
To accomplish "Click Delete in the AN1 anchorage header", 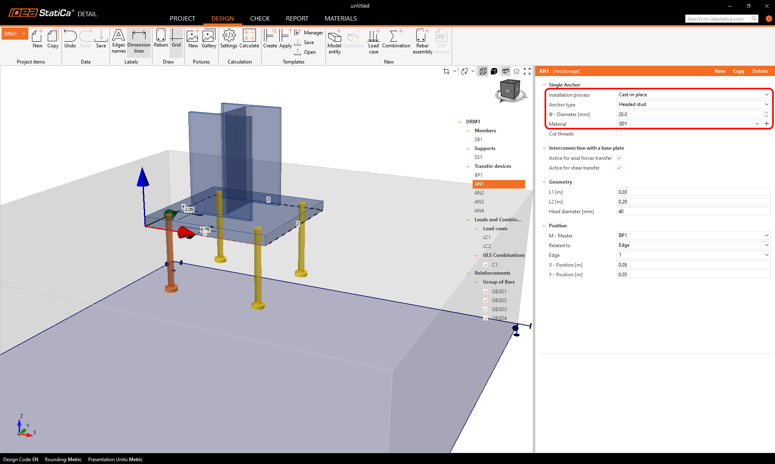I will pyautogui.click(x=760, y=71).
